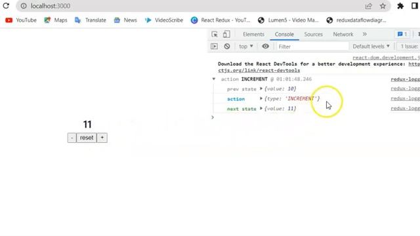The height and width of the screenshot is (236, 420).
Task: Show the console sidebar icon
Action: coord(215,47)
